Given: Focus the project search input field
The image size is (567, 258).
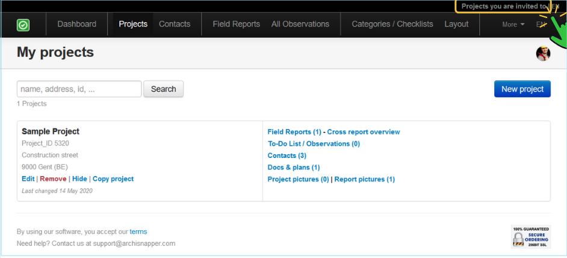Looking at the screenshot, I should (79, 89).
